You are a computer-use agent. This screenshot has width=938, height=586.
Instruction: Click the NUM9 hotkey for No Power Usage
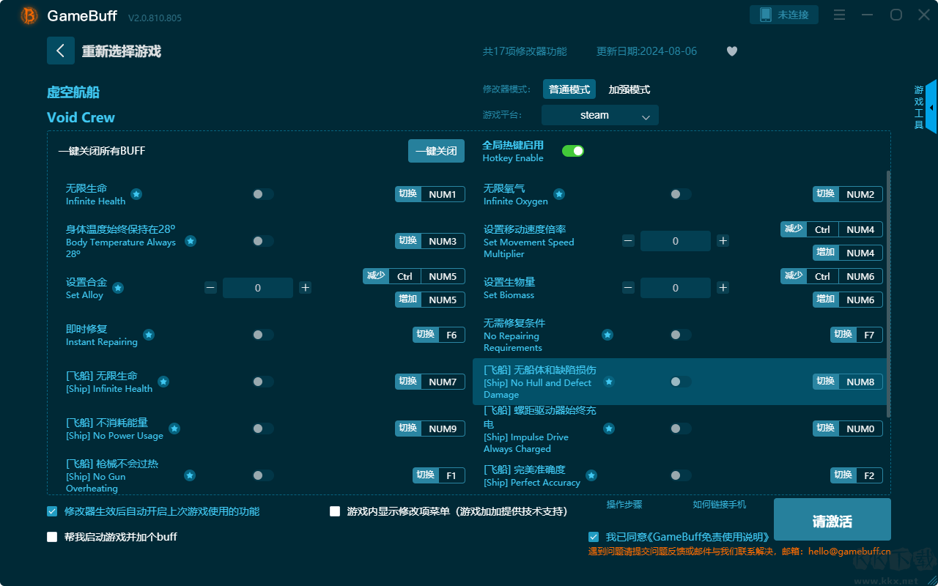pyautogui.click(x=443, y=429)
